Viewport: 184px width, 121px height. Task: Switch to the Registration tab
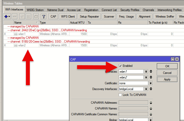coord(91,10)
